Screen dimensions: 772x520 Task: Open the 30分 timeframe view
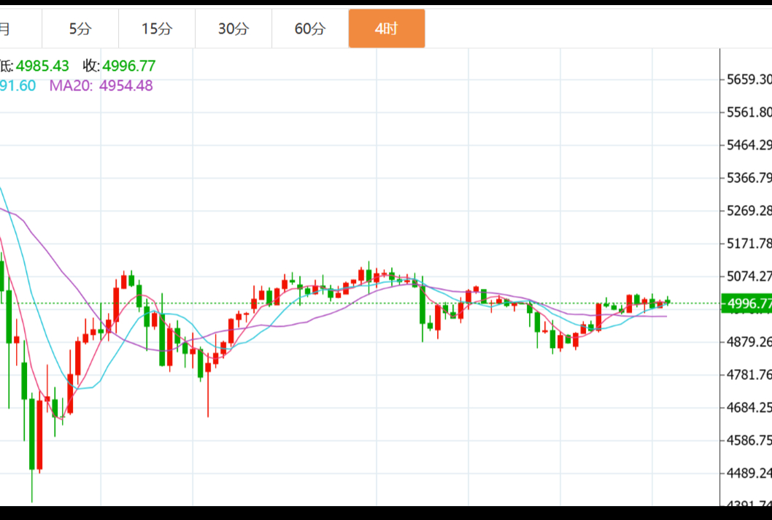(x=233, y=29)
